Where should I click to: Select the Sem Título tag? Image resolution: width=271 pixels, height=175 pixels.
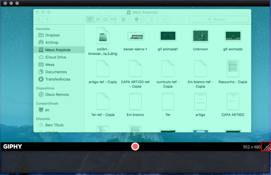59,125
